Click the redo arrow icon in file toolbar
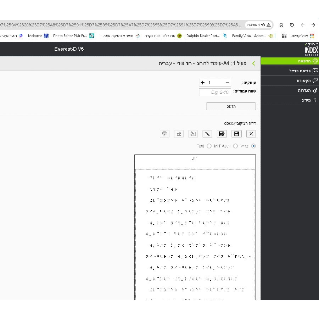 pos(179,134)
